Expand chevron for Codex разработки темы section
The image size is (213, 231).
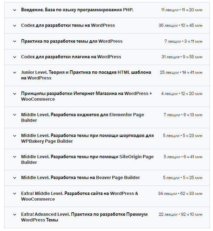(x=14, y=25)
